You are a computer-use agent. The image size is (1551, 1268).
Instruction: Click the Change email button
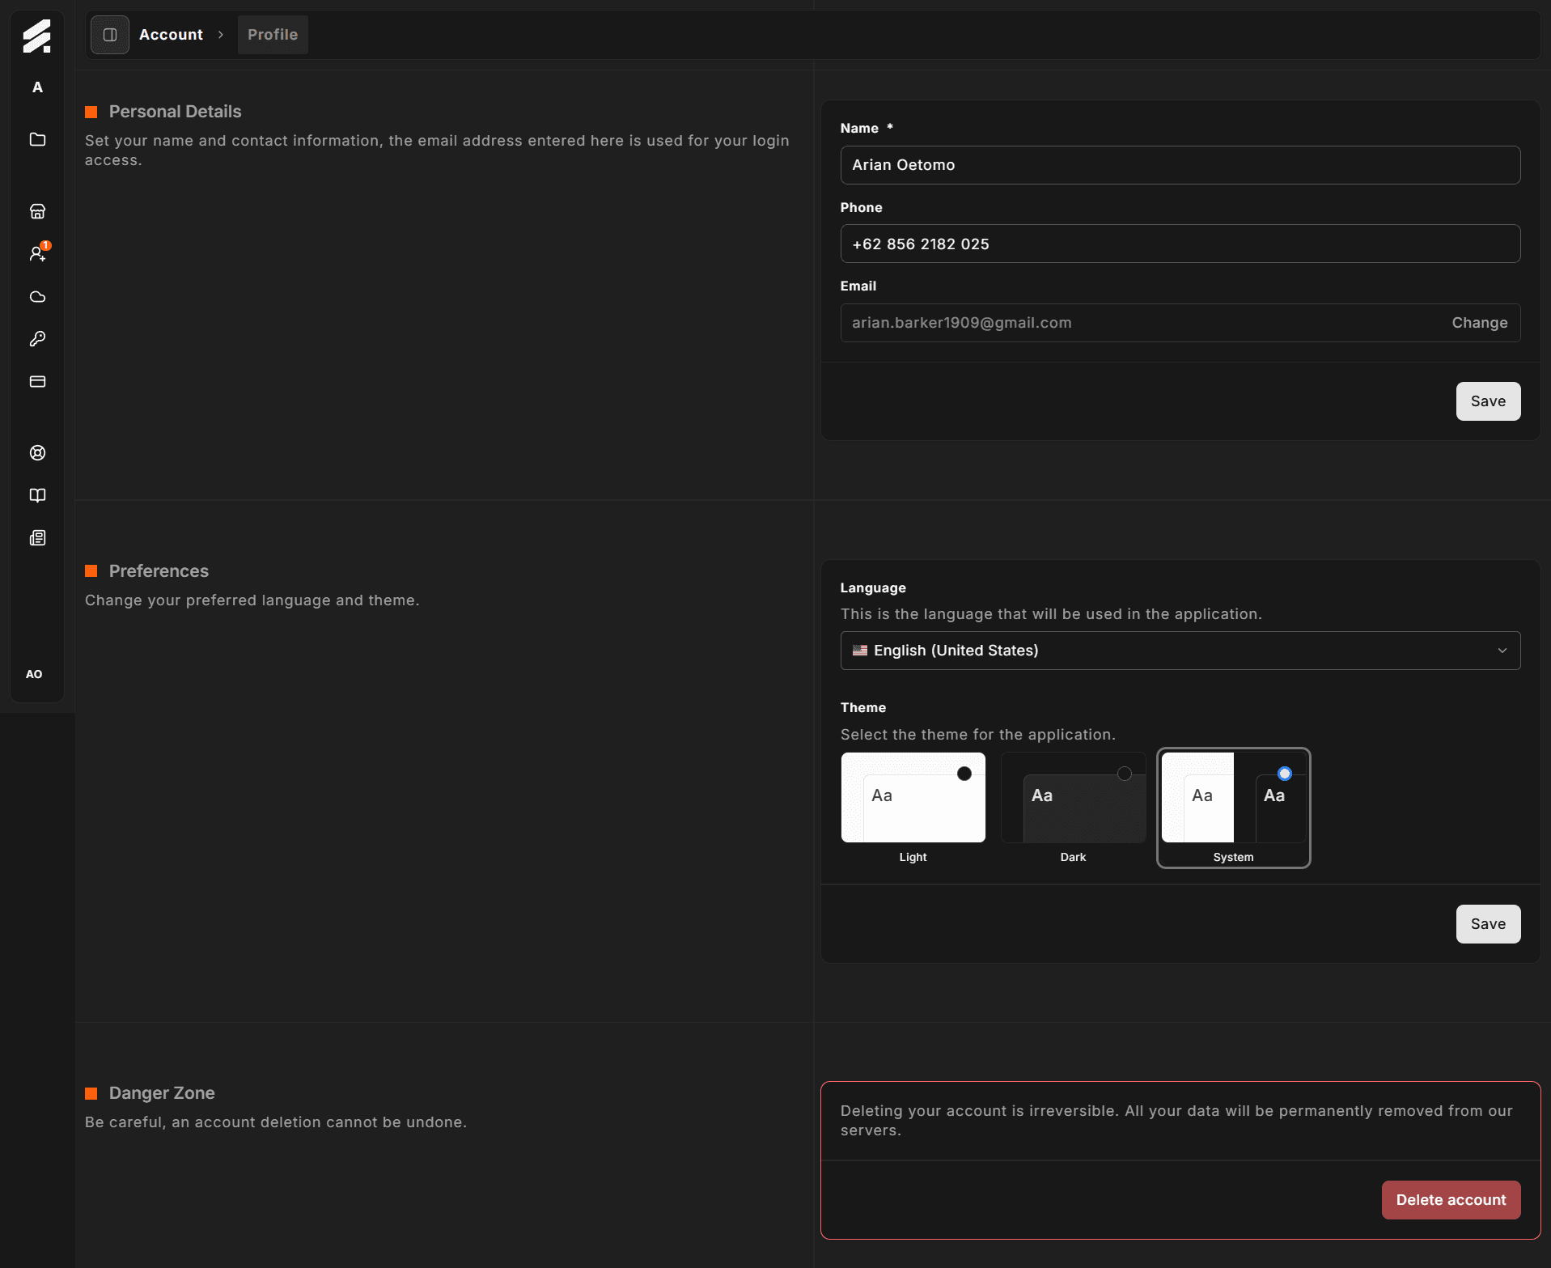click(1479, 323)
